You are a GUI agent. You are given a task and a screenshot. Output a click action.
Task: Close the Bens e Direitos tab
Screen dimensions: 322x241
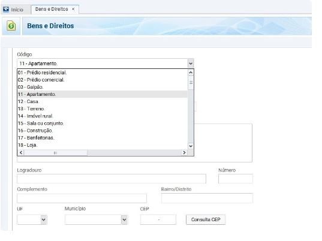coord(73,9)
